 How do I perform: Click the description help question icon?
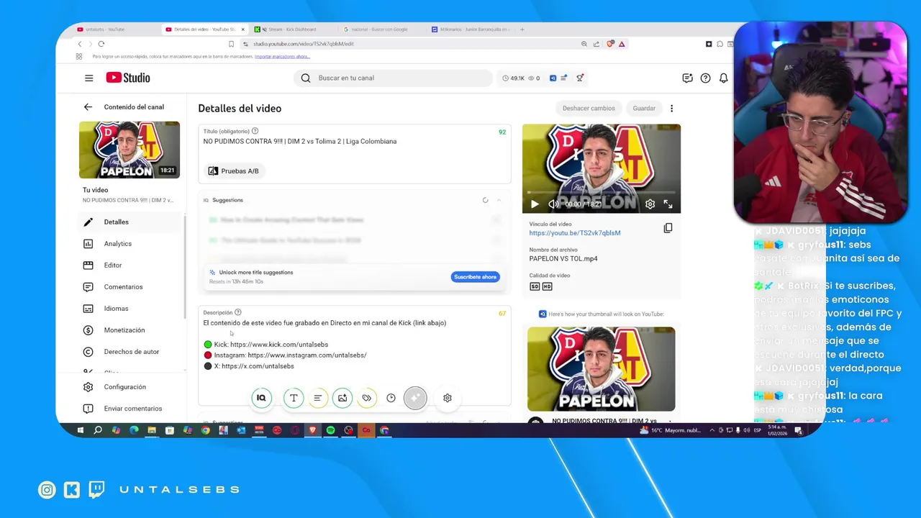pos(238,312)
